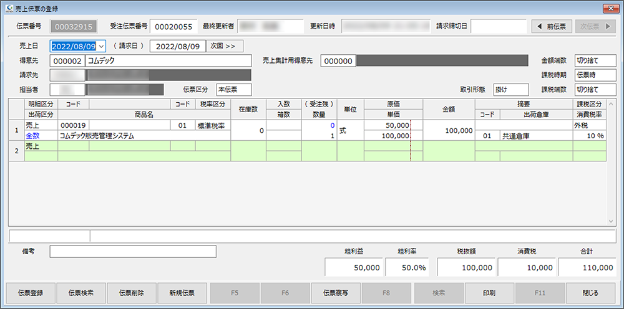Click 標準税率 tax rate cell
Image resolution: width=624 pixels, height=309 pixels.
[213, 125]
